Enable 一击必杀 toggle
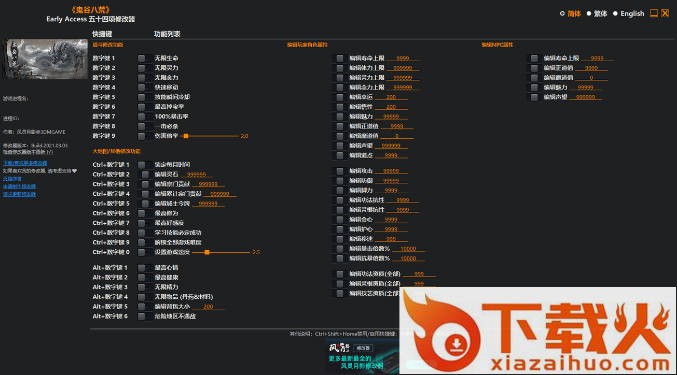The height and width of the screenshot is (375, 677). [x=145, y=126]
